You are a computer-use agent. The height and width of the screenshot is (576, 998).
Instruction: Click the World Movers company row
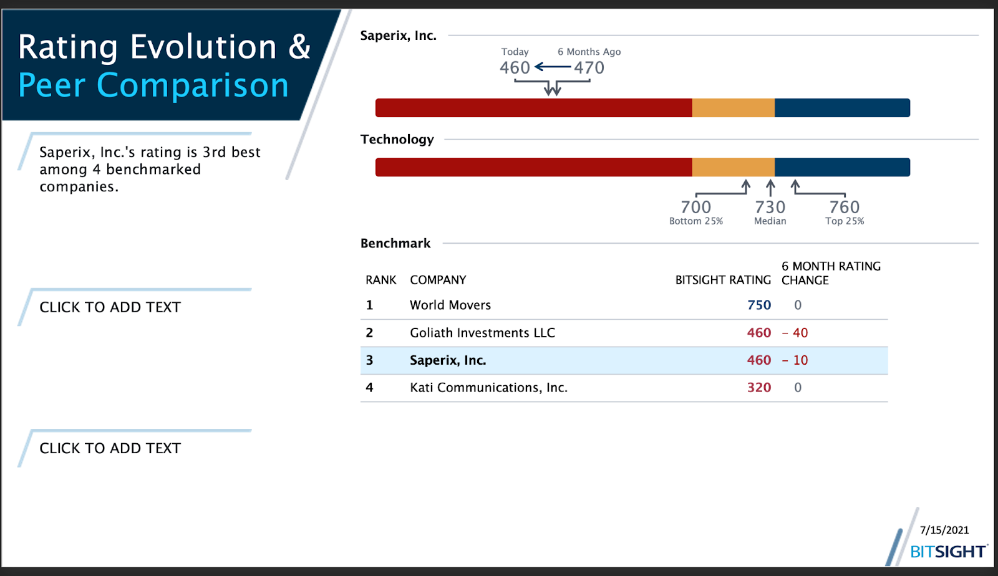(450, 305)
